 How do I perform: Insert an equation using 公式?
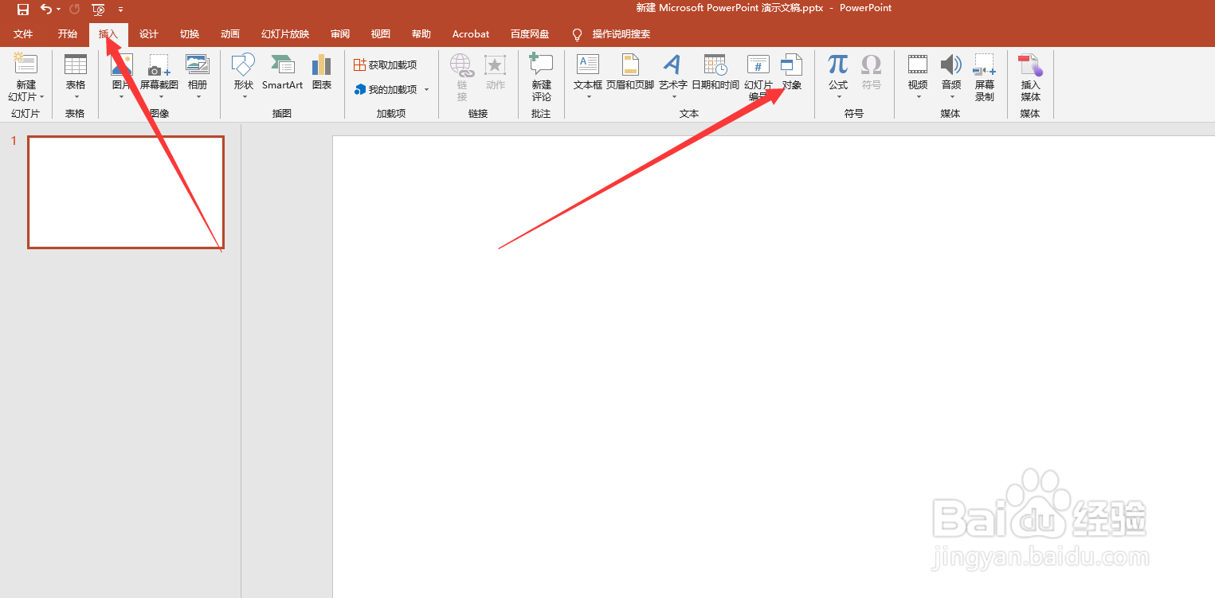(x=838, y=72)
